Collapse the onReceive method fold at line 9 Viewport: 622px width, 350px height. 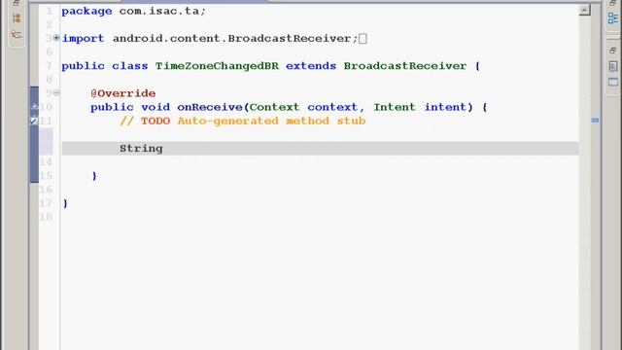[56, 93]
